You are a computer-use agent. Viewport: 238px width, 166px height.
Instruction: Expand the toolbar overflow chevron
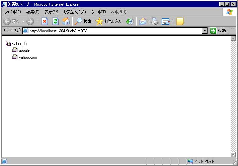[x=232, y=29]
